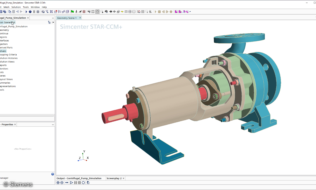Click the camera screenshot icon
Screen dimensions: 316x190
[106, 12]
